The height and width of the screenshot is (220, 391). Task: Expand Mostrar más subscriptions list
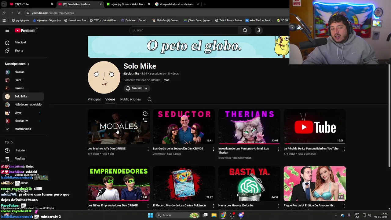coord(23,129)
